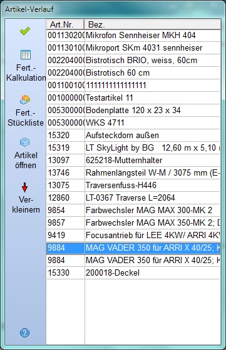The image size is (226, 350).
Task: Select row WKS 4711
Action: click(133, 122)
